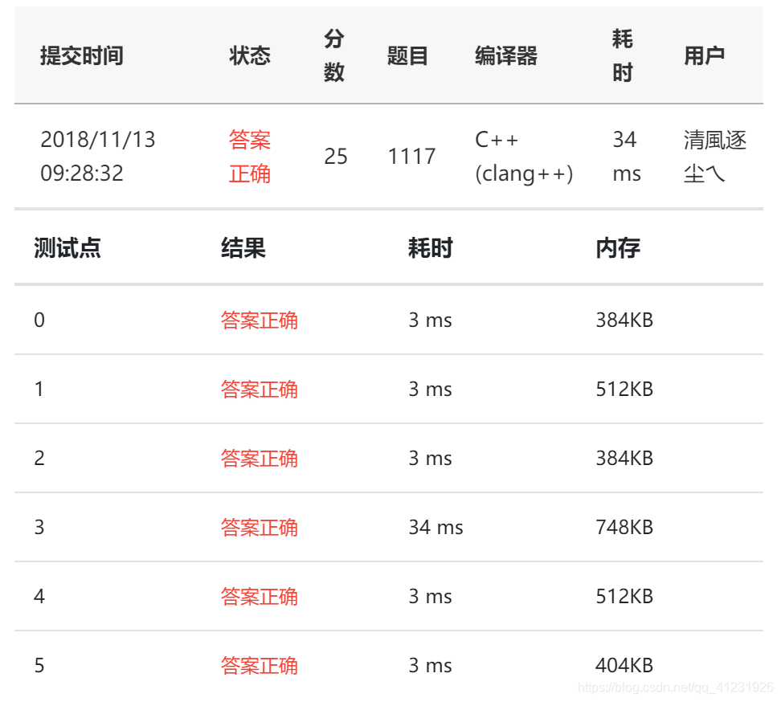
Task: Select the compiler C++ (clang++)
Action: pyautogui.click(x=524, y=157)
